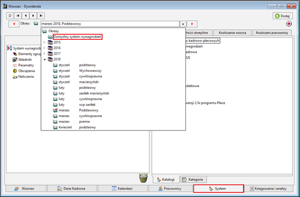Go to first record in toolbar
300x197 pixels.
pos(18,16)
